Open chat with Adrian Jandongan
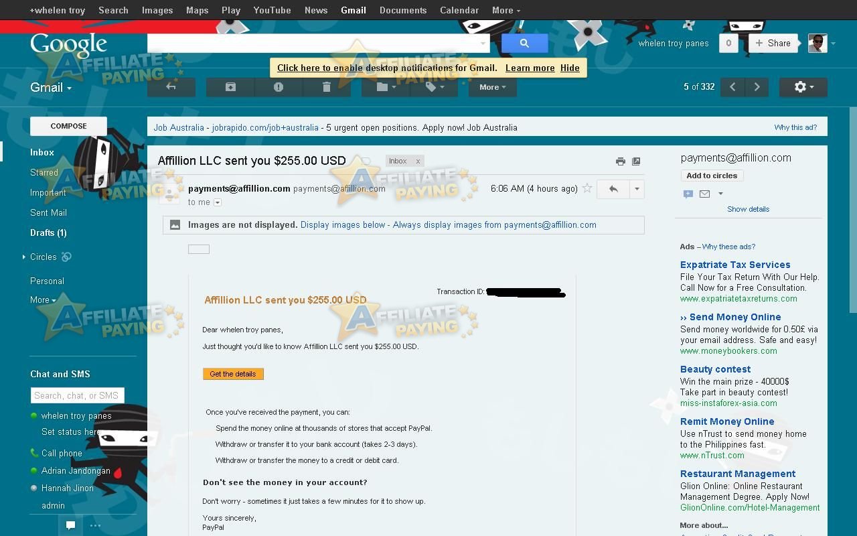The height and width of the screenshot is (536, 857). pos(76,470)
